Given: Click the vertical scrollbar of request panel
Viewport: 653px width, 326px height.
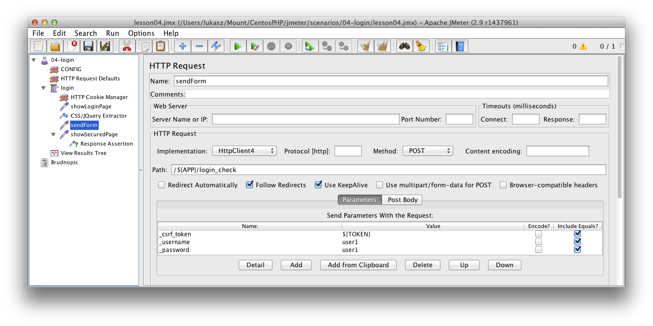Looking at the screenshot, I should 620,127.
